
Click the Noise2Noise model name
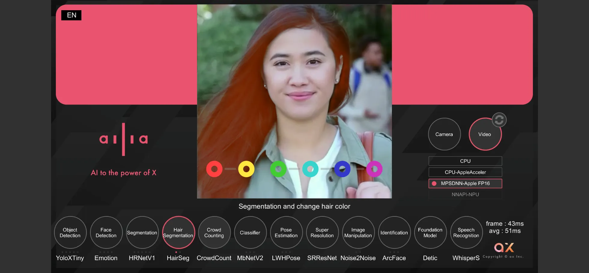[358, 258]
